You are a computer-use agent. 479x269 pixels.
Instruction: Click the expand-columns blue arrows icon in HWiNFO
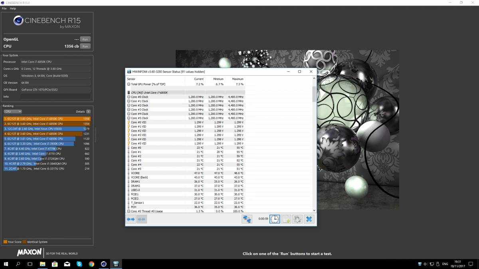tap(131, 219)
